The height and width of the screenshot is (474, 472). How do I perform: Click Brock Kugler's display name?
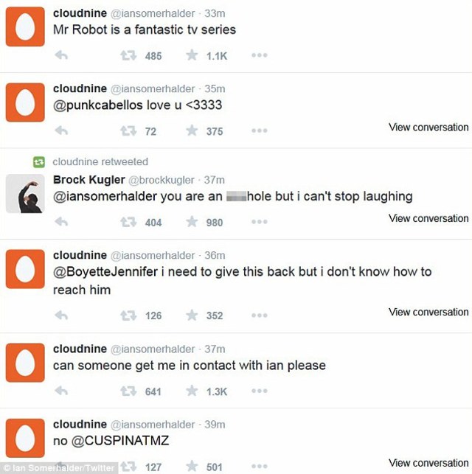[88, 180]
